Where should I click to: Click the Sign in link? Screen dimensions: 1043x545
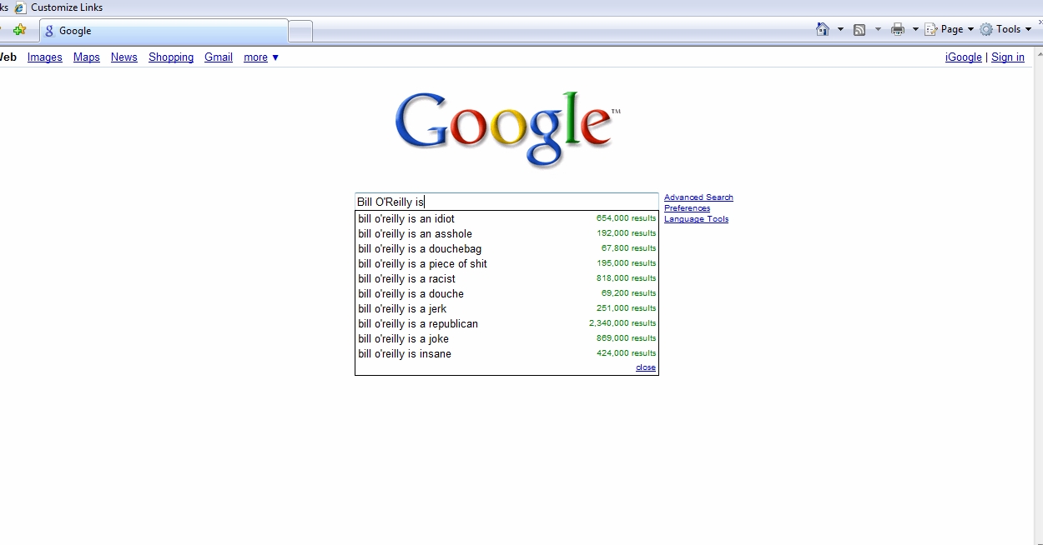(1007, 57)
